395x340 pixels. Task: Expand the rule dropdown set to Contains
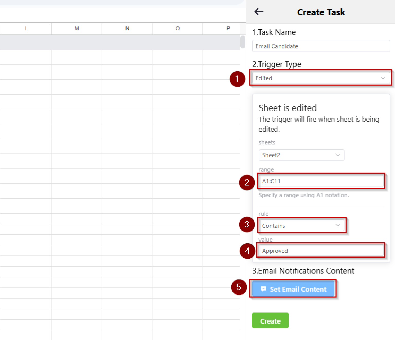301,225
